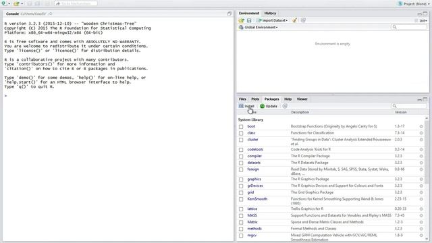The image size is (432, 243).
Task: Switch to the Plots tab
Action: point(255,99)
